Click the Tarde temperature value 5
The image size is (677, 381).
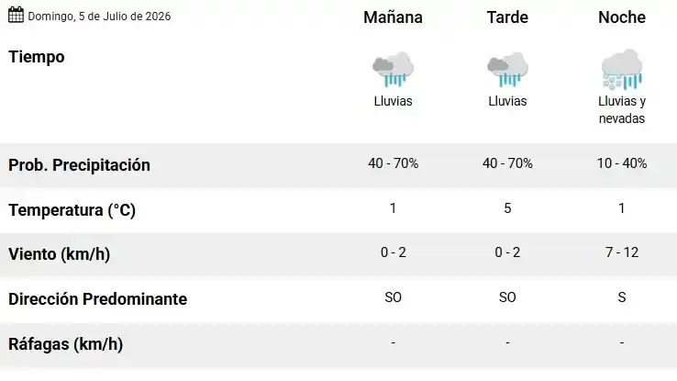pos(507,208)
